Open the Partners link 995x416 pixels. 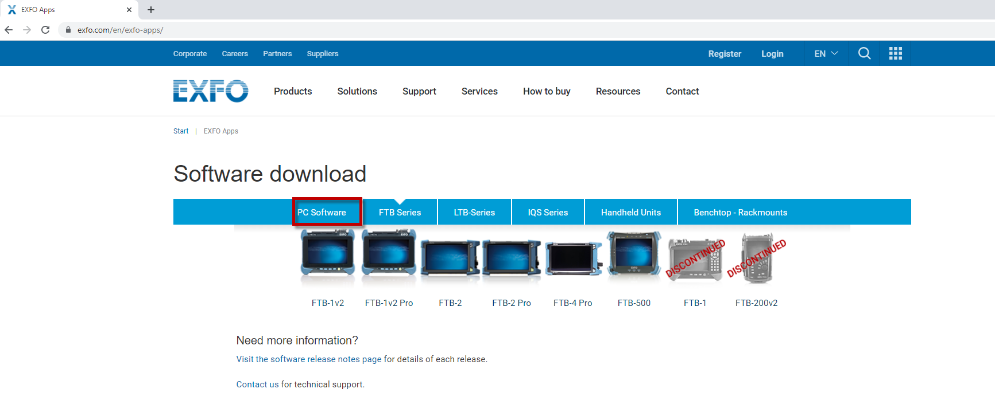click(277, 53)
